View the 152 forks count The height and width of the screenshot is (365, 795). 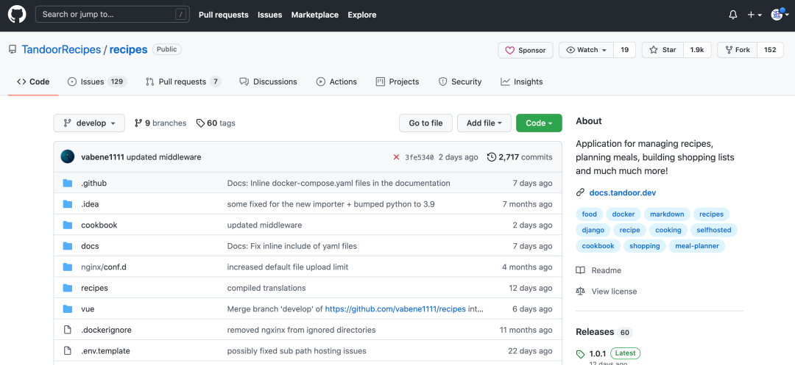pos(770,50)
